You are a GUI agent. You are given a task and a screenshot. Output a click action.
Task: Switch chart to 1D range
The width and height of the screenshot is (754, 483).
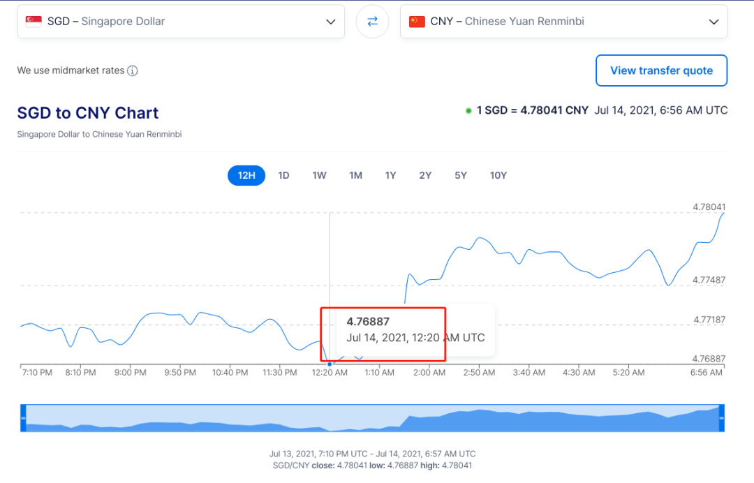[283, 175]
